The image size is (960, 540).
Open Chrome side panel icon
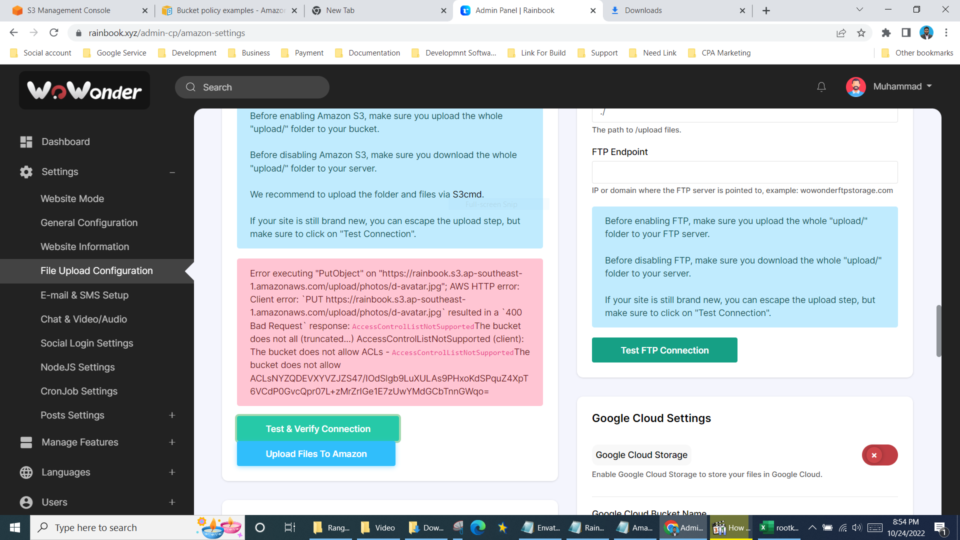[906, 33]
